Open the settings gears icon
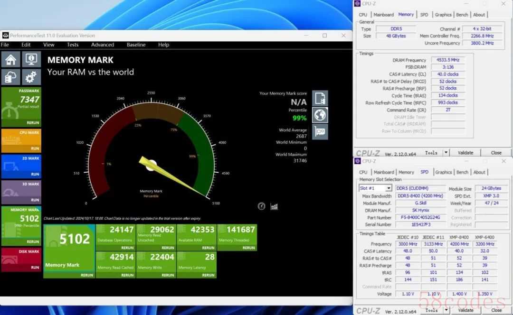The height and width of the screenshot is (315, 513). pyautogui.click(x=31, y=77)
